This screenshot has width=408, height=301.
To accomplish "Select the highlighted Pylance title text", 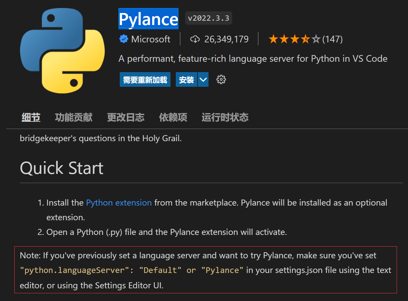I will (148, 19).
